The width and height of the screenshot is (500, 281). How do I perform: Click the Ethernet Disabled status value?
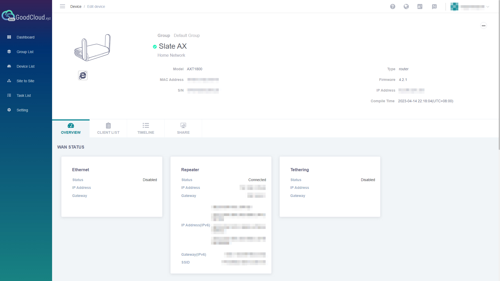pos(150,180)
